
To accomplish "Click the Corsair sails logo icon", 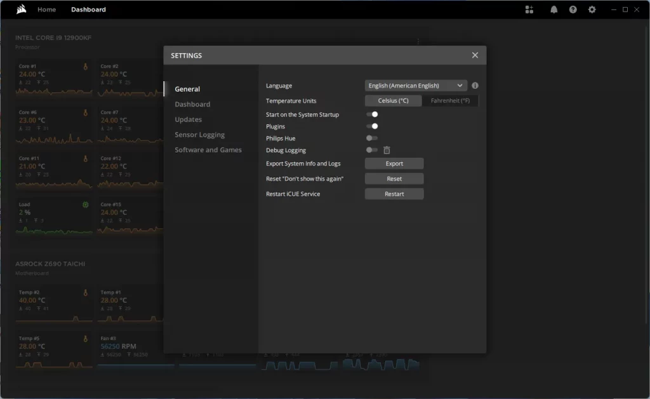I will tap(21, 9).
